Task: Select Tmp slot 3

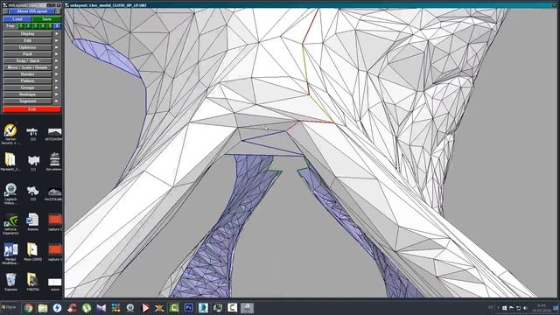Action: [x=35, y=25]
